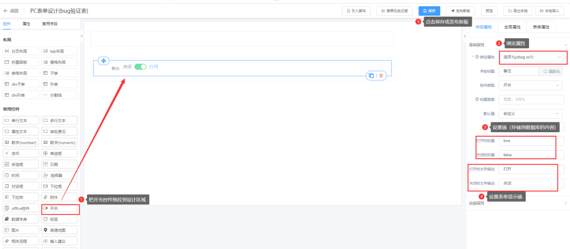Viewport: 570px width, 249px height.
Task: Click the 输入建议 control
Action: 59,241
